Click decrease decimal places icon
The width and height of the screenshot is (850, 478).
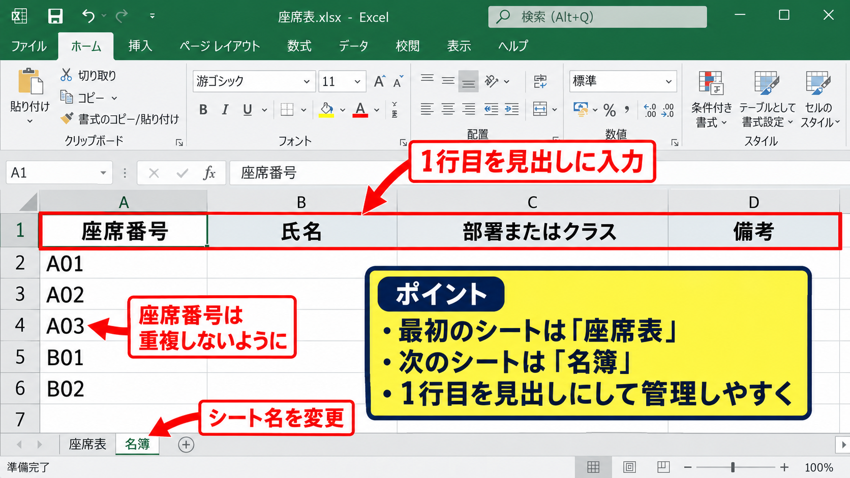[x=667, y=110]
